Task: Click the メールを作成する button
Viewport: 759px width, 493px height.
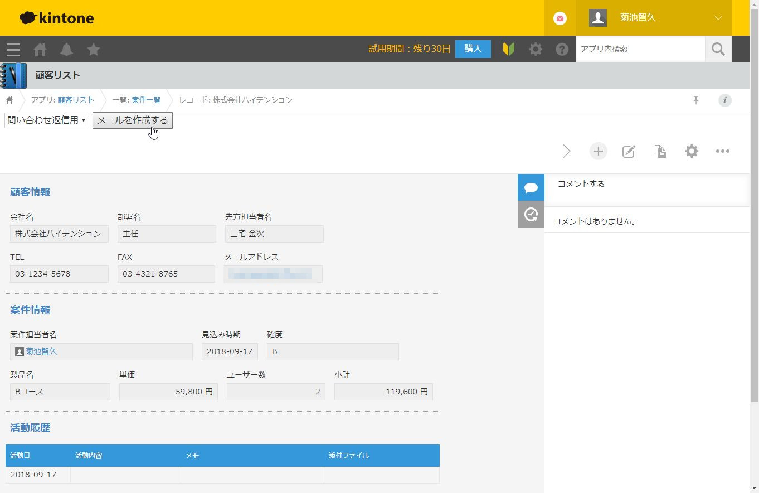Action: (x=133, y=120)
